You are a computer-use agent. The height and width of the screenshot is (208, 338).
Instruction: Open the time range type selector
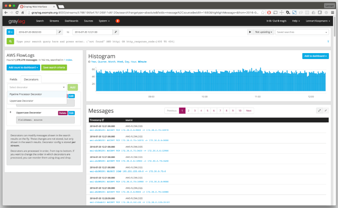[x=10, y=32]
